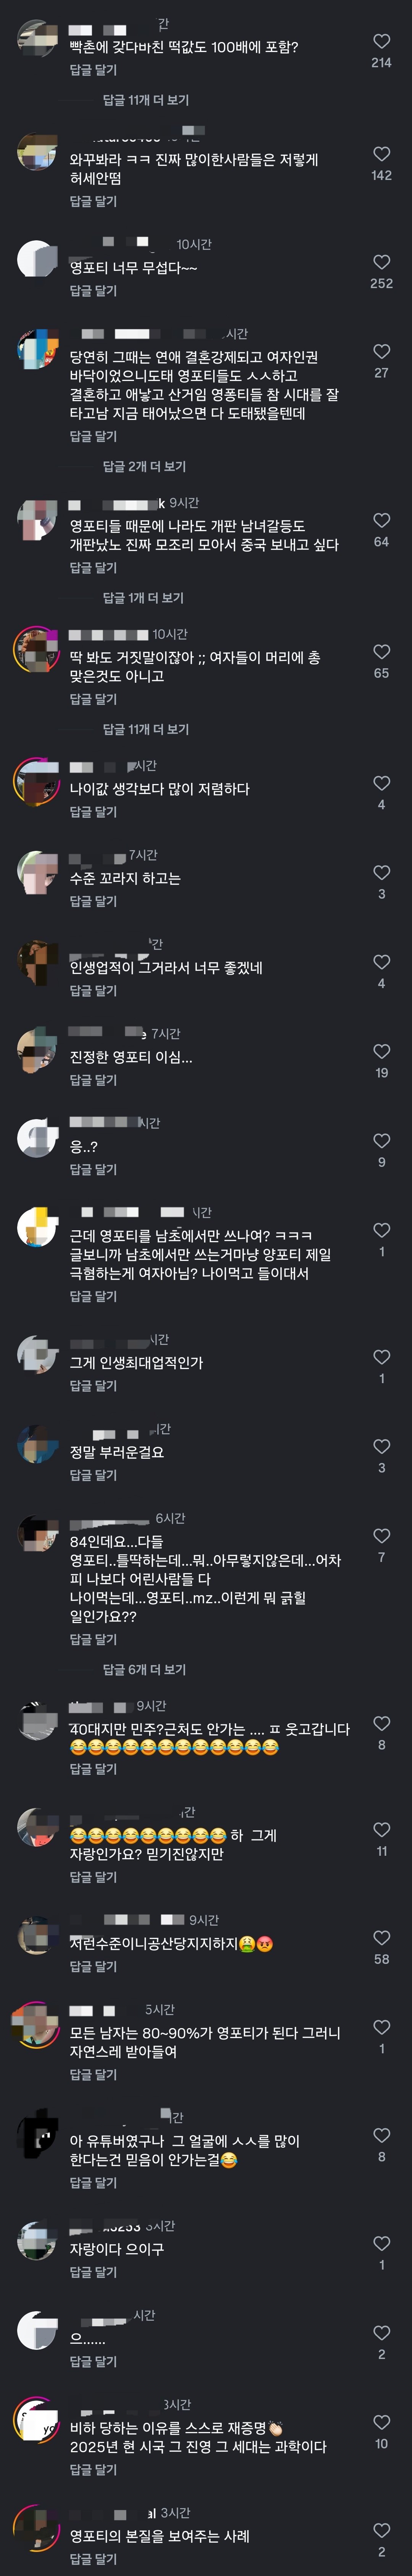Reply to '자랑이다 으이구' comment

93,2272
